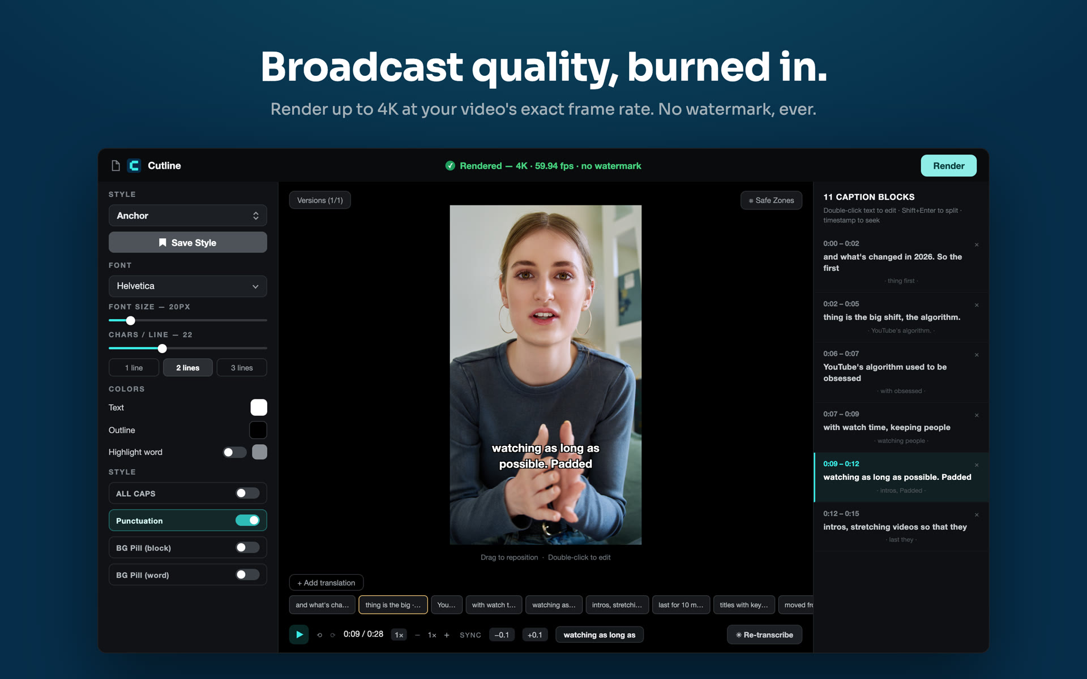Delete the 0:07 – 0:09 caption block
The height and width of the screenshot is (679, 1087).
pyautogui.click(x=977, y=416)
